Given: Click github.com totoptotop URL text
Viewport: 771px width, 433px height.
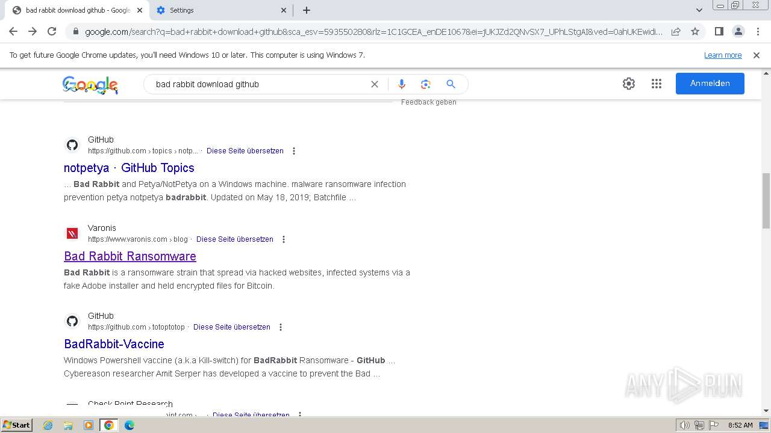Looking at the screenshot, I should (136, 327).
